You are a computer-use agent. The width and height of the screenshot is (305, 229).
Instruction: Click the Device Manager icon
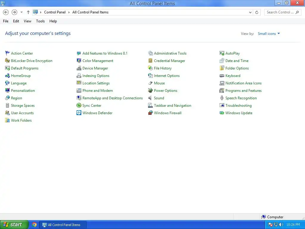pos(79,68)
